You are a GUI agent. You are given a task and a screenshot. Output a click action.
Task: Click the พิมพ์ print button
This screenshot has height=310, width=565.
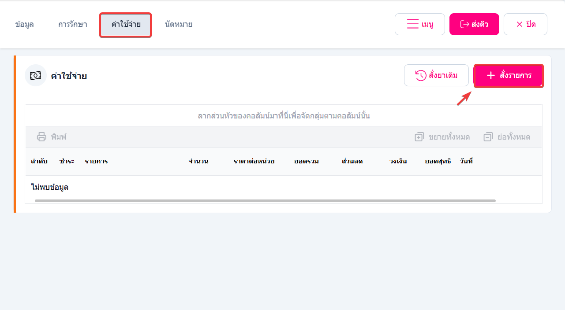point(52,137)
